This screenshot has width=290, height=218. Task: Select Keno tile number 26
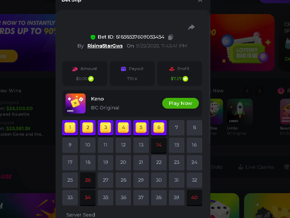(x=88, y=180)
